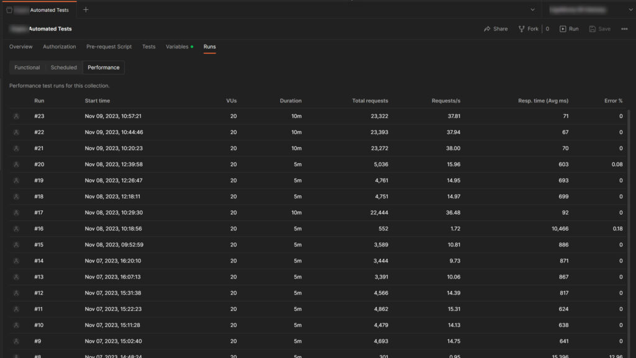The image size is (636, 358).
Task: Open the Variables tab
Action: (177, 47)
